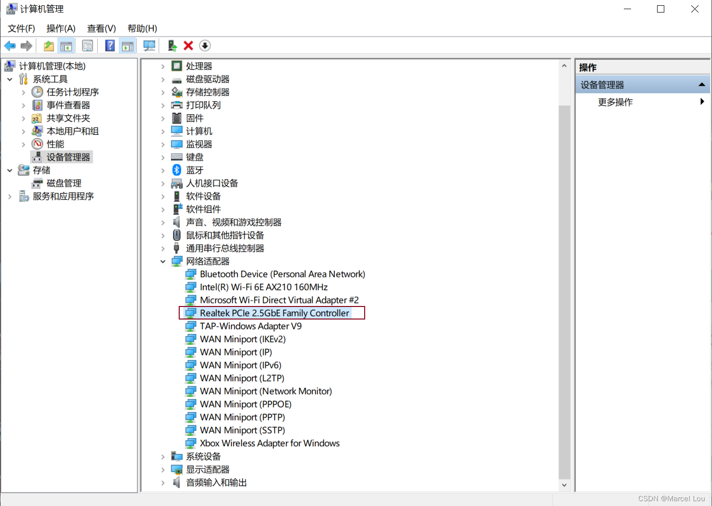
Task: Click the Bluetooth icon beside 蓝牙
Action: tap(177, 170)
